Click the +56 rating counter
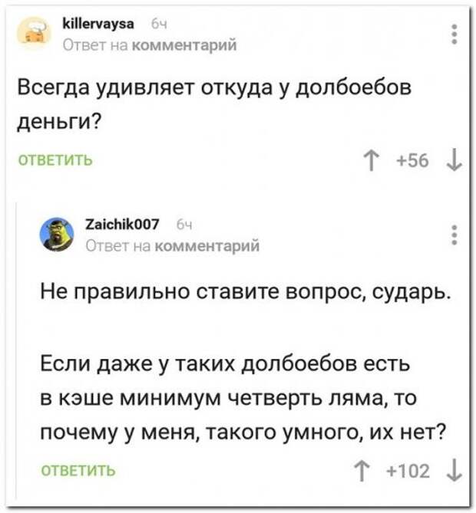 point(413,160)
